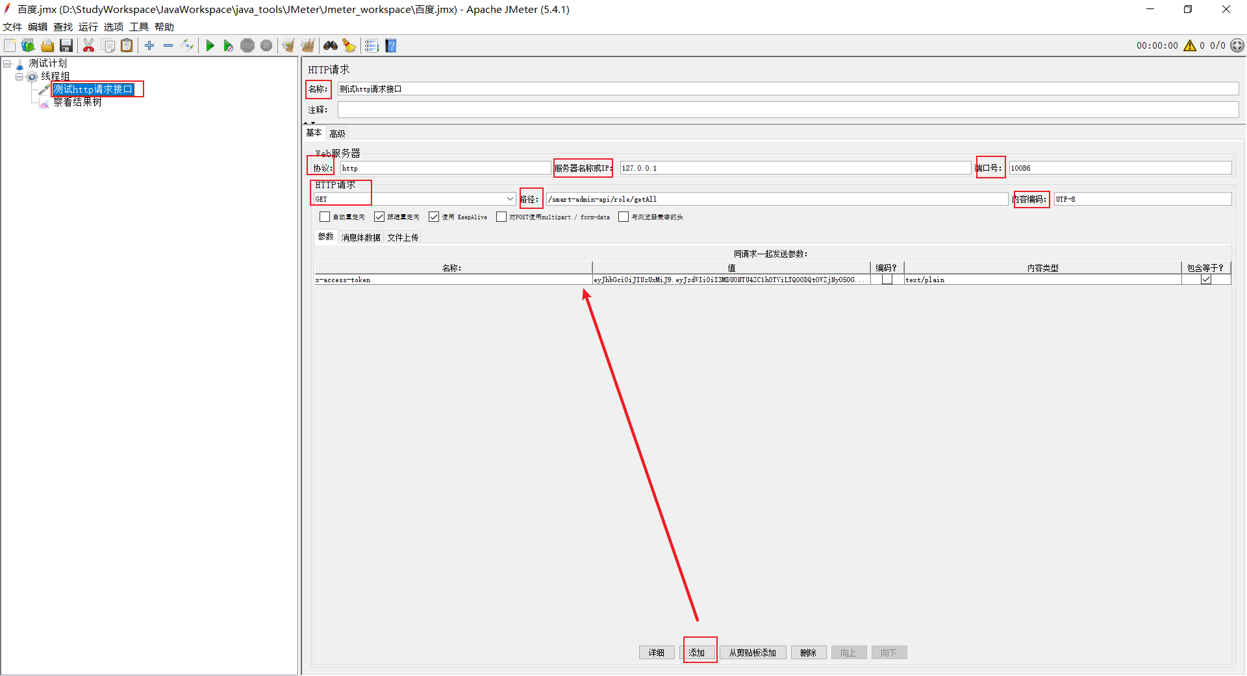Click the 删除 button
Screen dimensions: 1247x676
coord(809,653)
